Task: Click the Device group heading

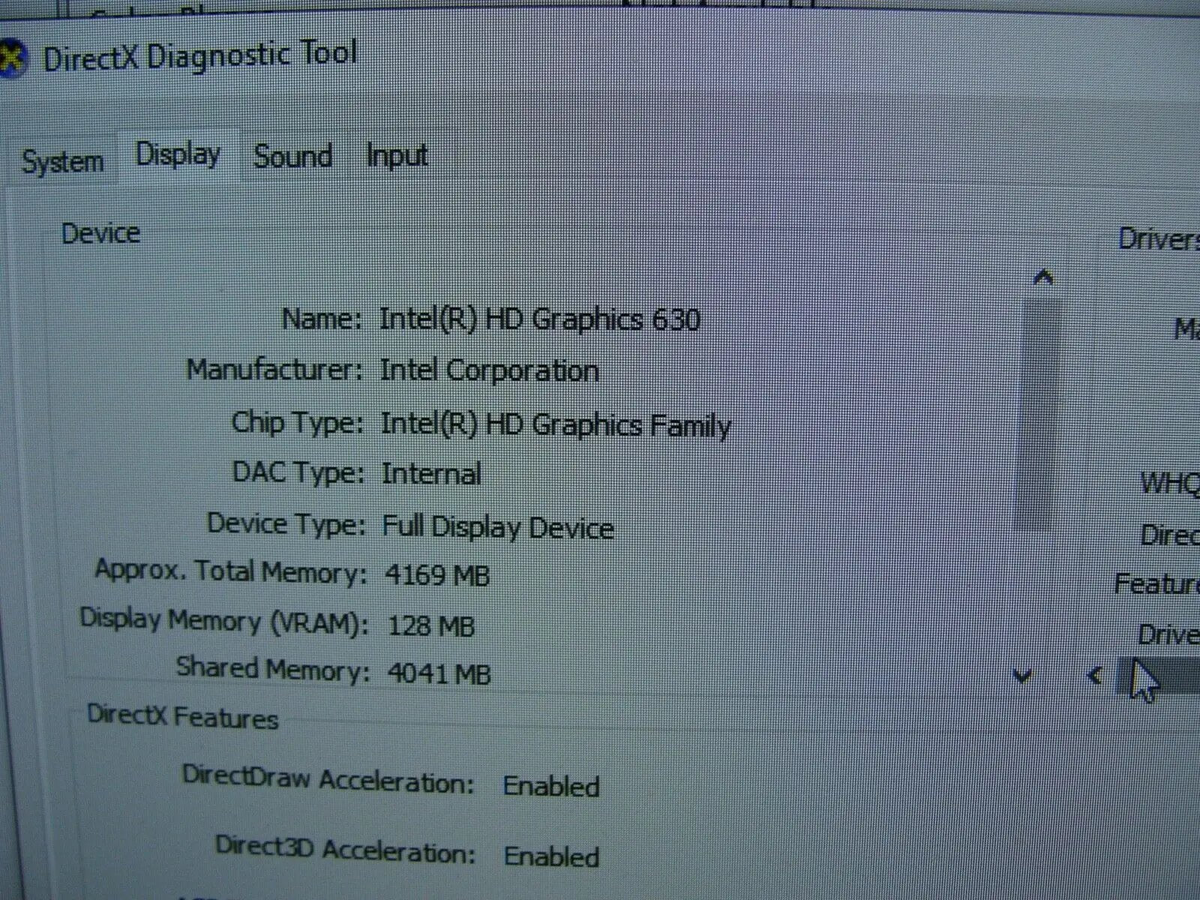Action: point(100,233)
